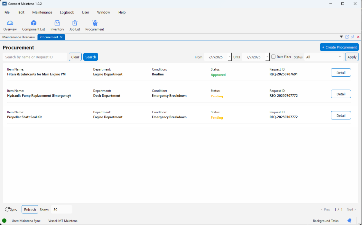Click the Deck Department text
Screen dimensions: 362x226
tap(107, 96)
